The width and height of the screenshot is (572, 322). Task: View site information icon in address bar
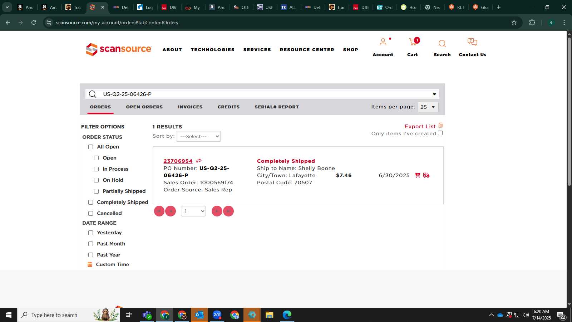(49, 23)
